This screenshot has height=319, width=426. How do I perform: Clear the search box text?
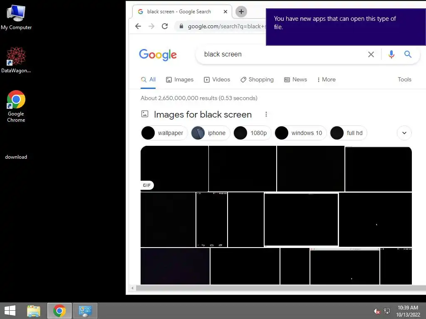pyautogui.click(x=371, y=54)
